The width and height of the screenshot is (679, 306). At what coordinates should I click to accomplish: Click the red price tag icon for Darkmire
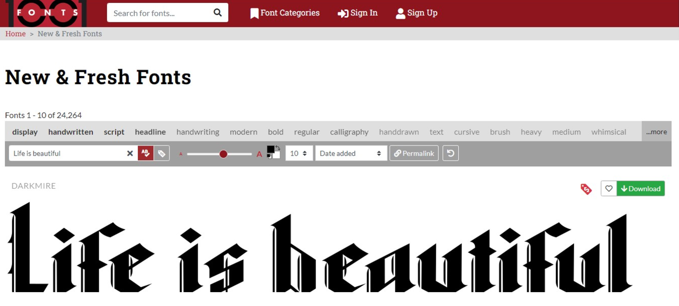point(586,189)
